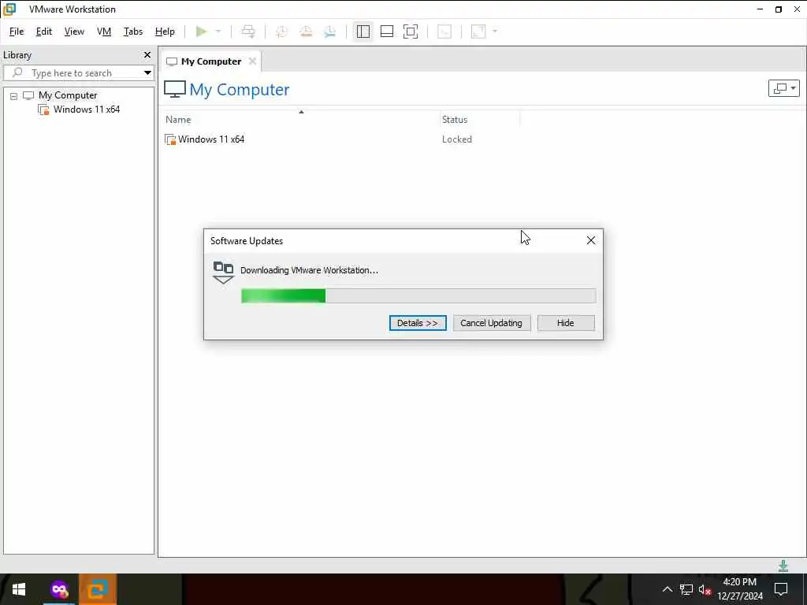Viewport: 807px width, 605px height.
Task: Open the power options dropdown arrow
Action: point(218,32)
